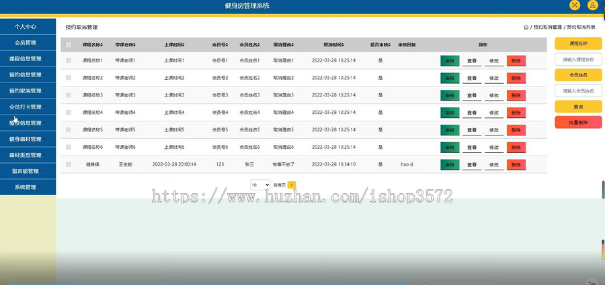Expand the 预约取消管理 sidebar menu

click(x=28, y=91)
